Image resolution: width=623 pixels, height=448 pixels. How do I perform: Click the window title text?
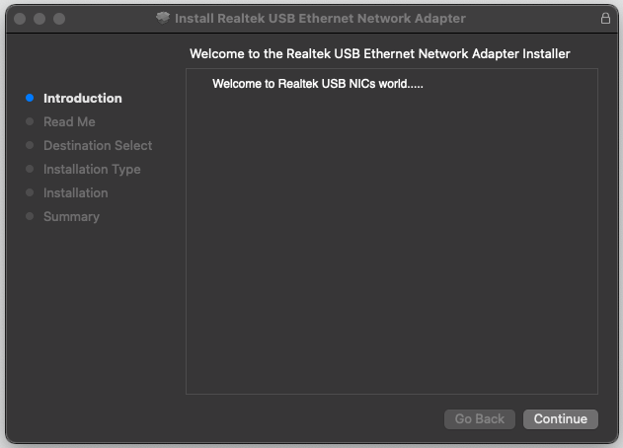320,19
